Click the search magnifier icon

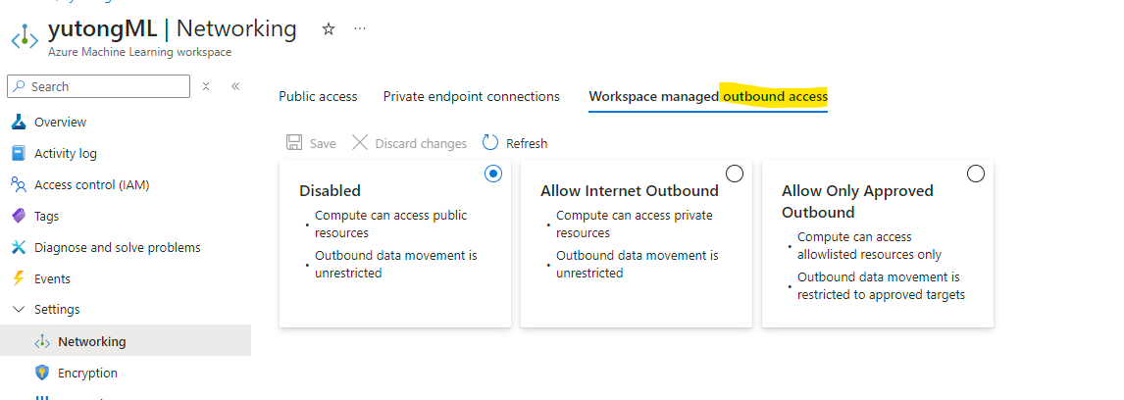(x=20, y=86)
